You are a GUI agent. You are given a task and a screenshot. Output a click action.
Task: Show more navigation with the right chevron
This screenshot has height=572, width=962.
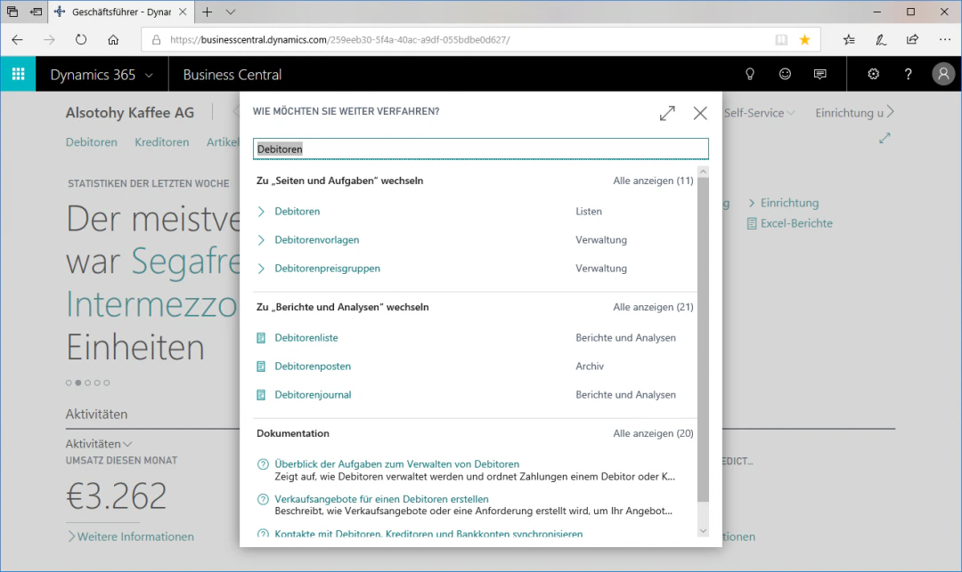(x=891, y=112)
